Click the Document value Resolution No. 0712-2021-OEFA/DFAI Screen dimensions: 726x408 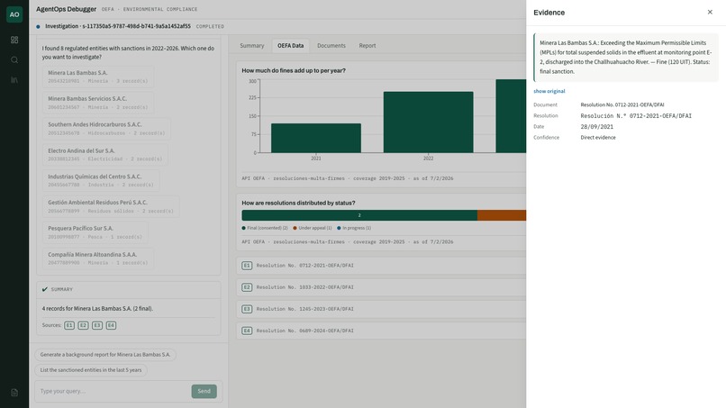[622, 104]
